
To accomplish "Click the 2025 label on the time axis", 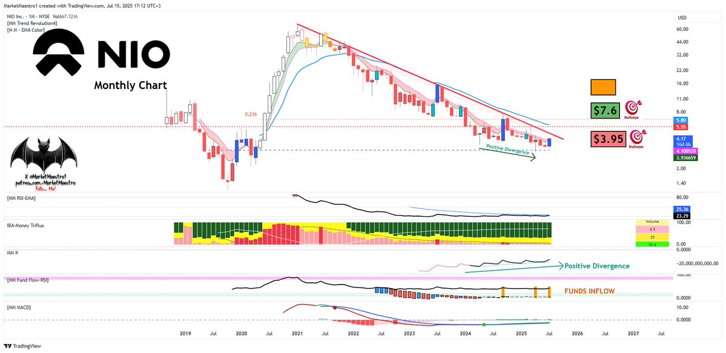I will (x=521, y=333).
